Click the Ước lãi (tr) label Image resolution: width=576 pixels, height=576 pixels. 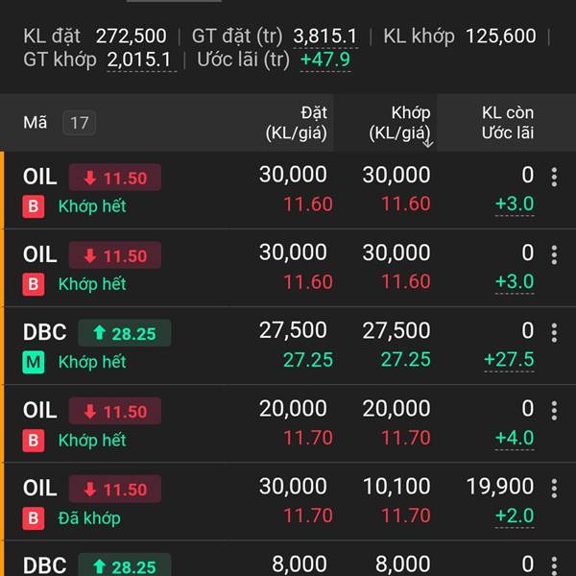pyautogui.click(x=243, y=60)
